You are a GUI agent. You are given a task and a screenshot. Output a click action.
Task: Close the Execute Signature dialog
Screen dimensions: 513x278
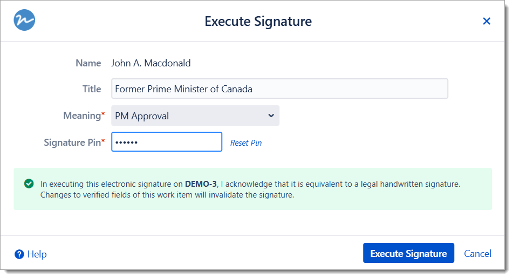coord(487,21)
